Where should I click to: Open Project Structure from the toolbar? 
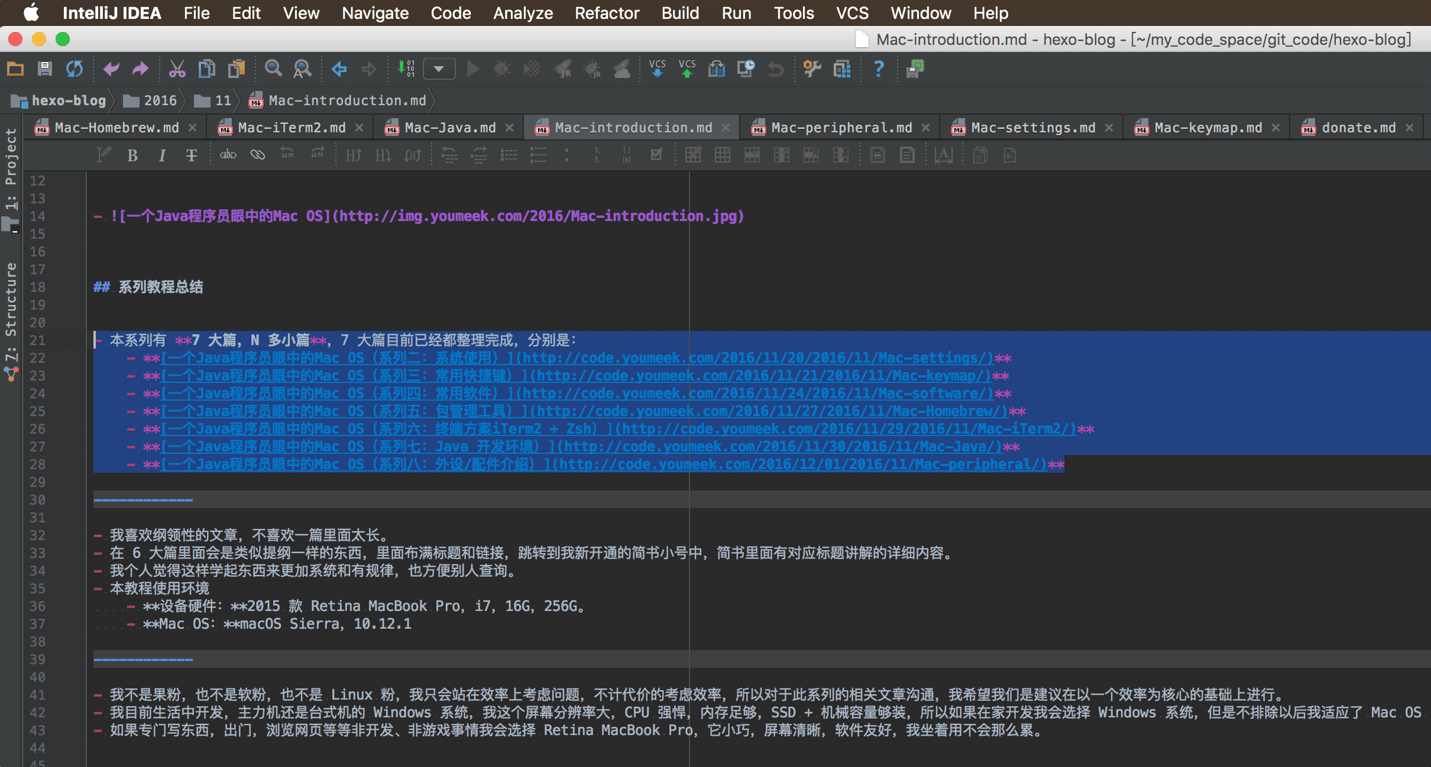tap(841, 69)
